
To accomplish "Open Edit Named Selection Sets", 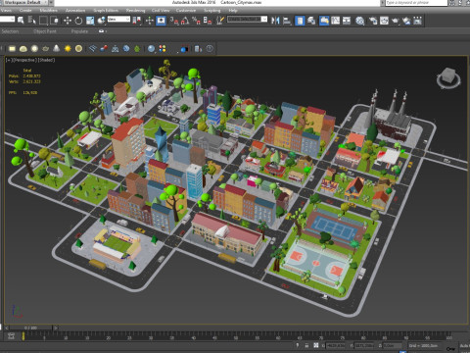I will point(220,21).
